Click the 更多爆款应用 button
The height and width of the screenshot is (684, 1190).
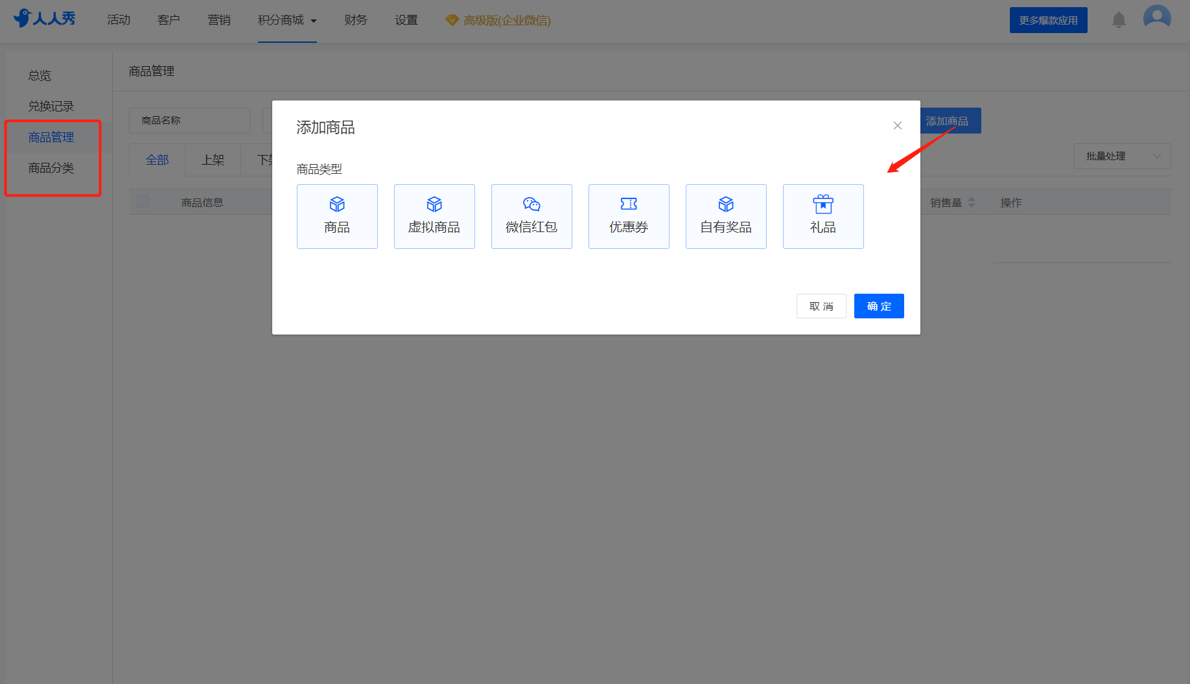tap(1048, 20)
